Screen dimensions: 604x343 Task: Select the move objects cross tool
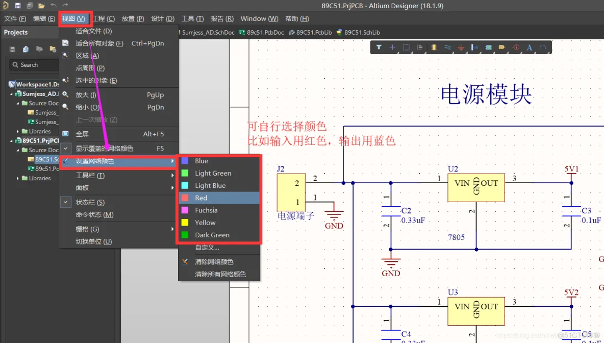click(x=392, y=47)
